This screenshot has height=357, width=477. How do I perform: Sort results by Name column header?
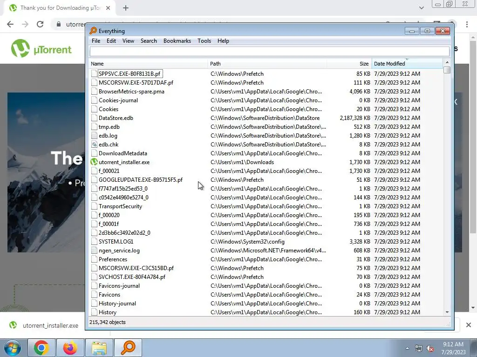tap(149, 64)
